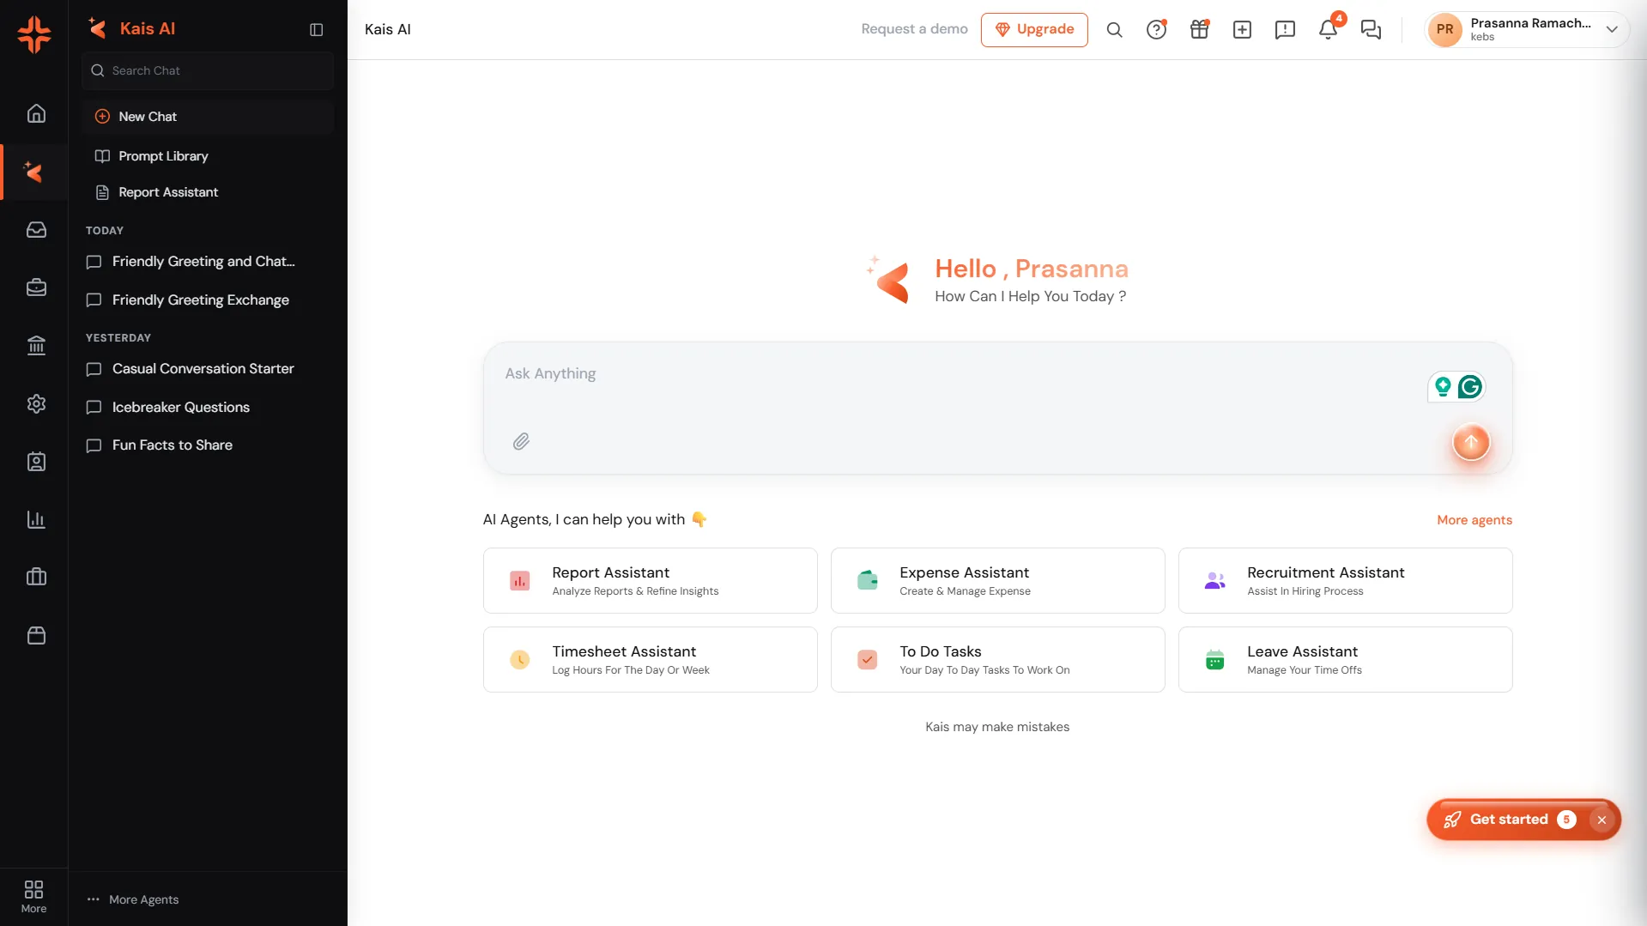Open Casual Conversation Starter chat

pos(203,368)
